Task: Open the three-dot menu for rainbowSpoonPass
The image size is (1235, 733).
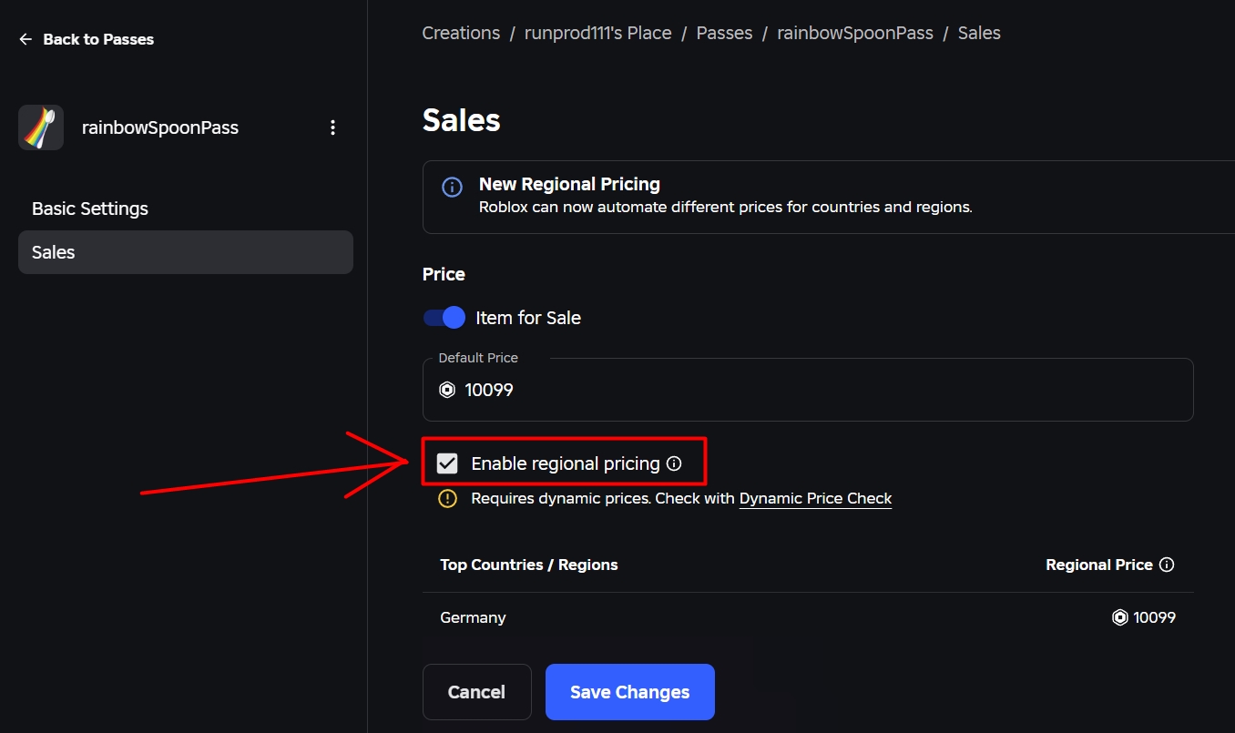Action: pyautogui.click(x=332, y=127)
